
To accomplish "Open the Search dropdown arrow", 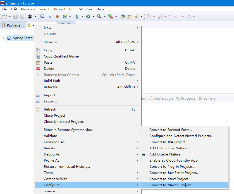I will click(x=141, y=16).
